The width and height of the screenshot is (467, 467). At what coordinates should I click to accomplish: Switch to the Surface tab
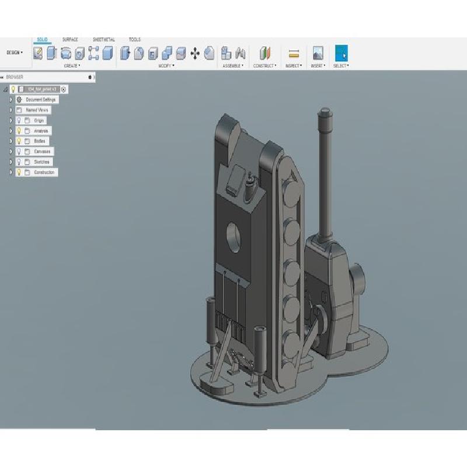point(70,40)
